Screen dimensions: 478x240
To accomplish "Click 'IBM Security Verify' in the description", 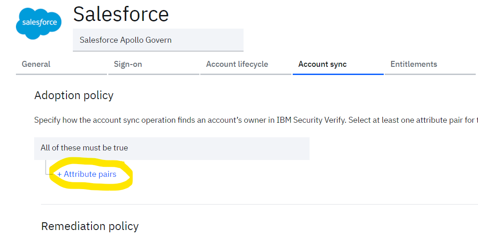I will click(311, 120).
